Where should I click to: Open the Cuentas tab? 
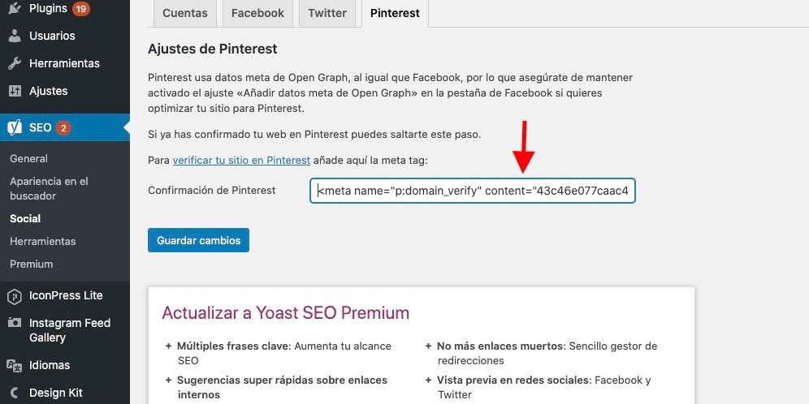[184, 14]
